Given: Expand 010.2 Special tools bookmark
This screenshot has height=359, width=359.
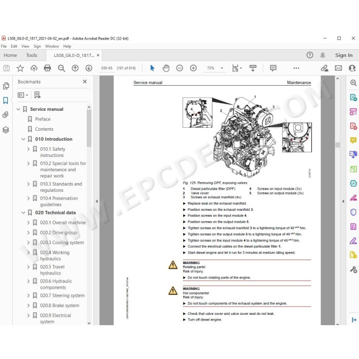Looking at the screenshot, I should (28, 164).
